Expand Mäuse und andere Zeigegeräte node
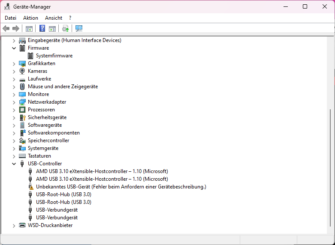 (14, 87)
